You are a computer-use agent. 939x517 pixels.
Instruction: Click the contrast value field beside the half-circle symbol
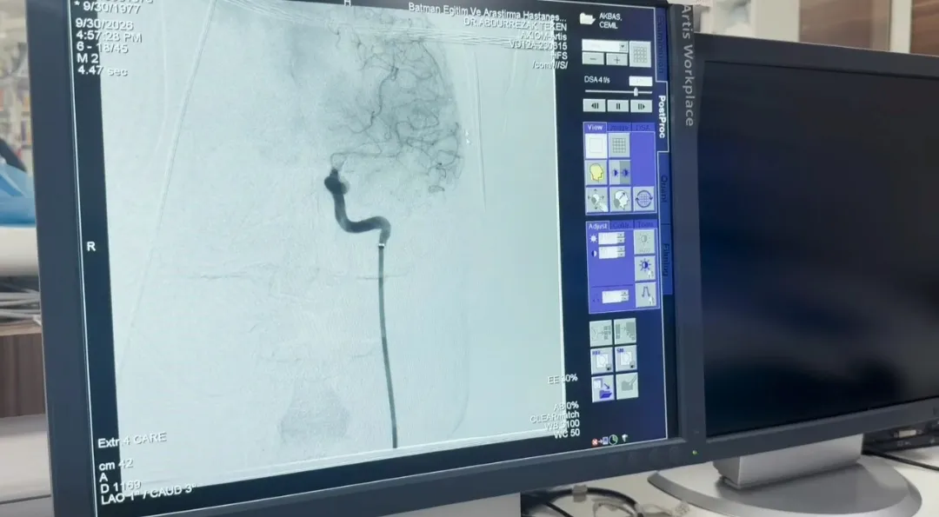point(608,253)
